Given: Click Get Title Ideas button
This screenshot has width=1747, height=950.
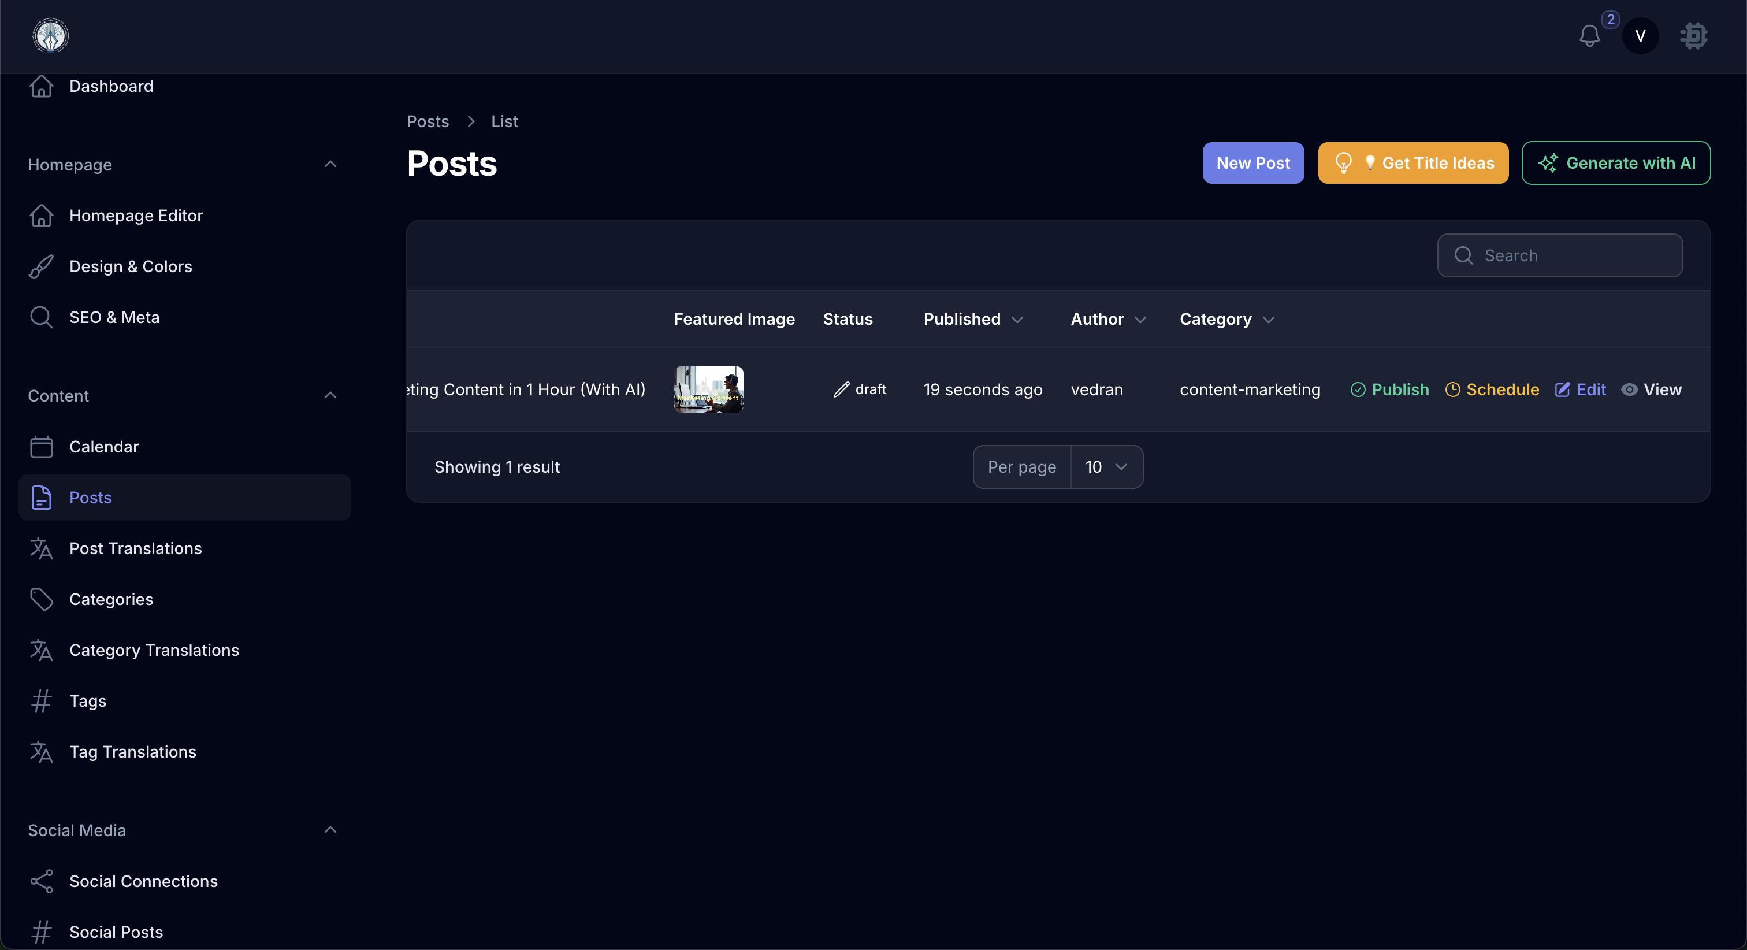Looking at the screenshot, I should [x=1413, y=163].
